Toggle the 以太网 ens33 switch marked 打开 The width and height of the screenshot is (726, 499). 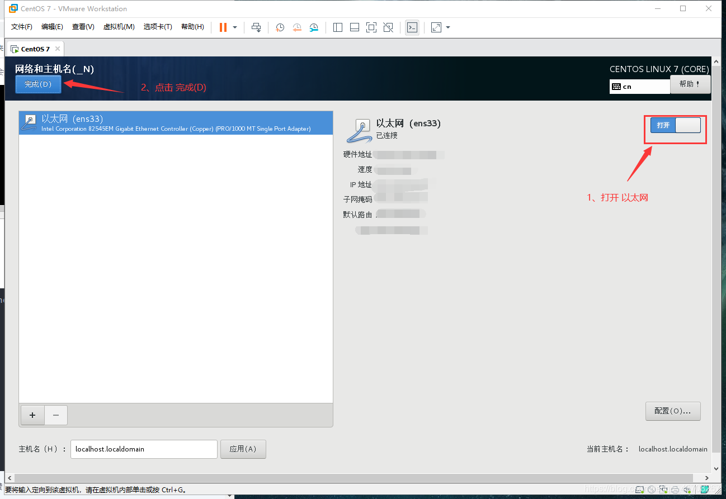pyautogui.click(x=675, y=125)
